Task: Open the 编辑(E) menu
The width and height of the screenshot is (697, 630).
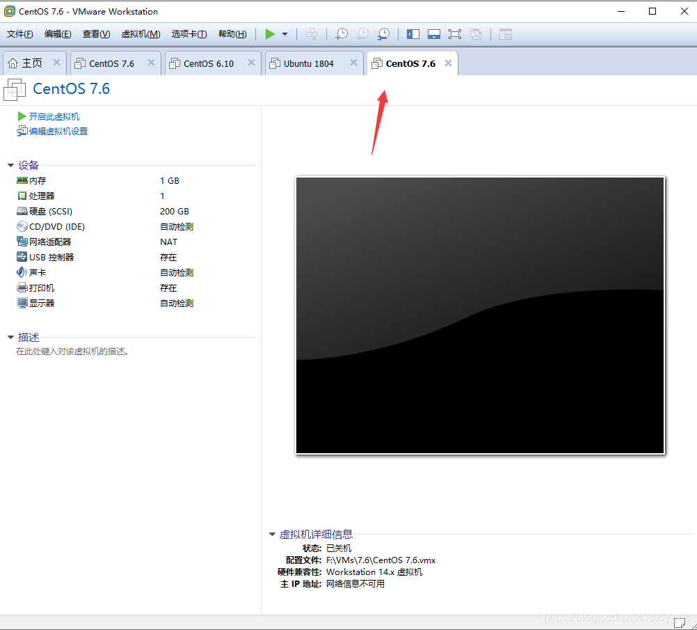Action: pos(58,34)
